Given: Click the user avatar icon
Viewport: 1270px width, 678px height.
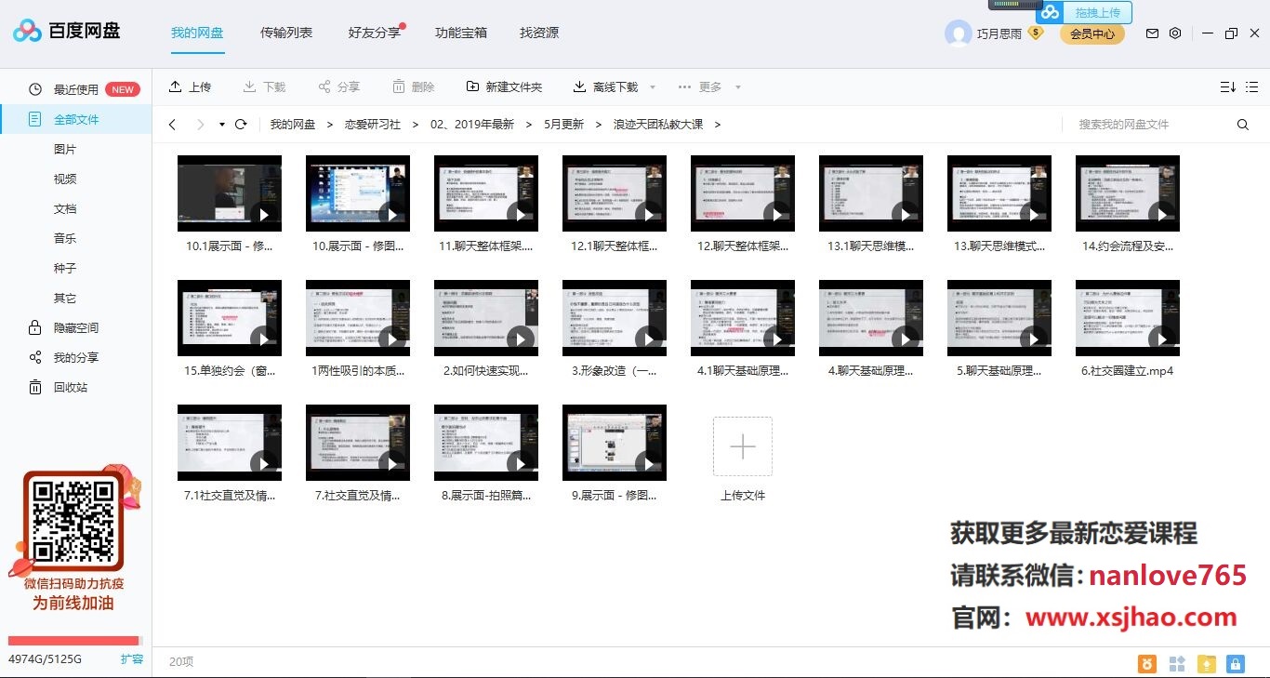Looking at the screenshot, I should point(958,33).
